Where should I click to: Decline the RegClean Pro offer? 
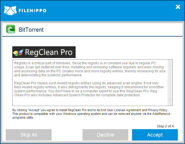click(105, 135)
